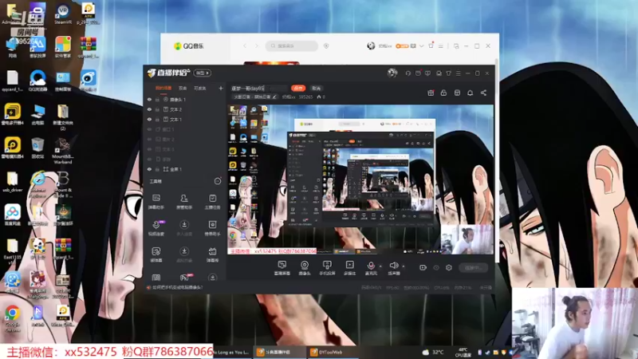The width and height of the screenshot is (638, 359).
Task: Switch to the third scene tab
Action: 200,88
